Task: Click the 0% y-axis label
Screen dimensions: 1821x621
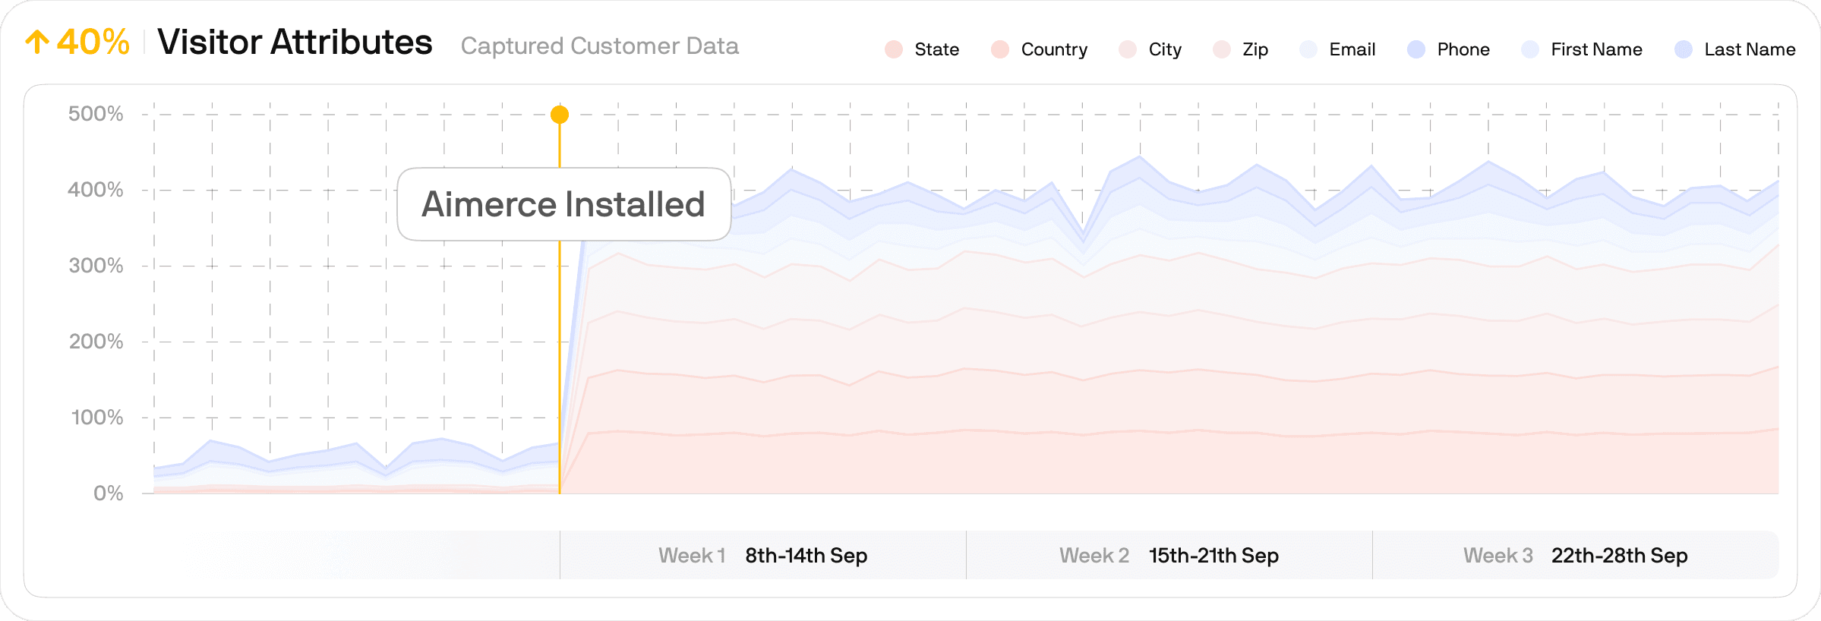Action: pos(109,493)
